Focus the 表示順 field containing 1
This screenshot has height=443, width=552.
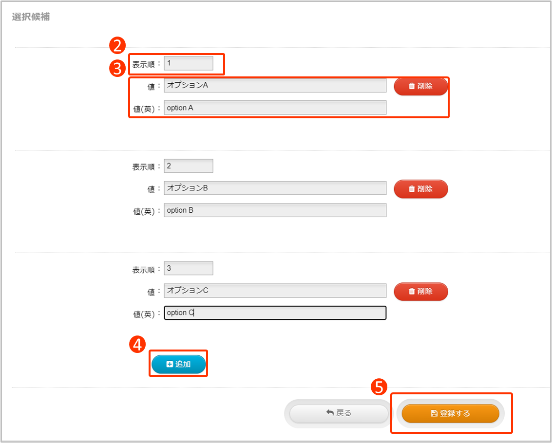coord(189,63)
